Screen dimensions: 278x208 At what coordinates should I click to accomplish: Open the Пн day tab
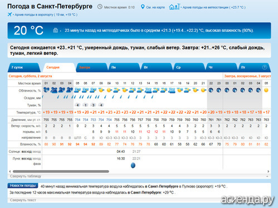tap(124, 67)
